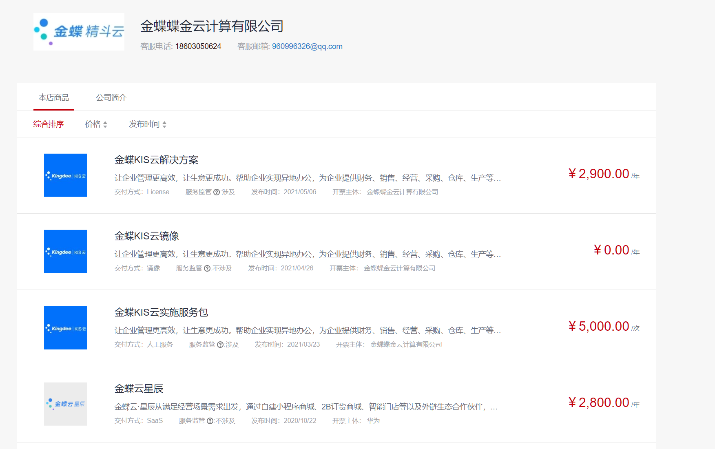
Task: Switch to the 公司简介 tab
Action: [x=111, y=97]
